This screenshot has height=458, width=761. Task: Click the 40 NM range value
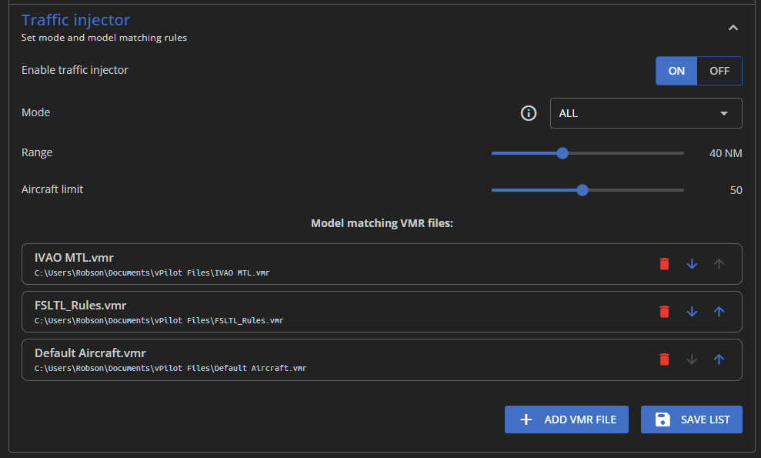[726, 153]
